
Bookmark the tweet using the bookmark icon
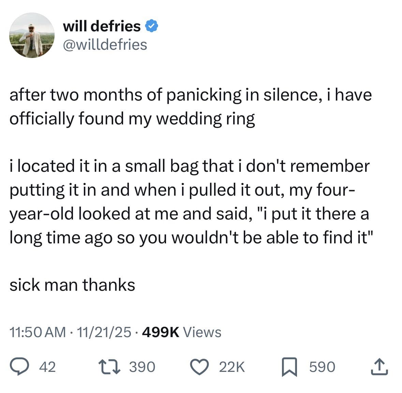[289, 367]
